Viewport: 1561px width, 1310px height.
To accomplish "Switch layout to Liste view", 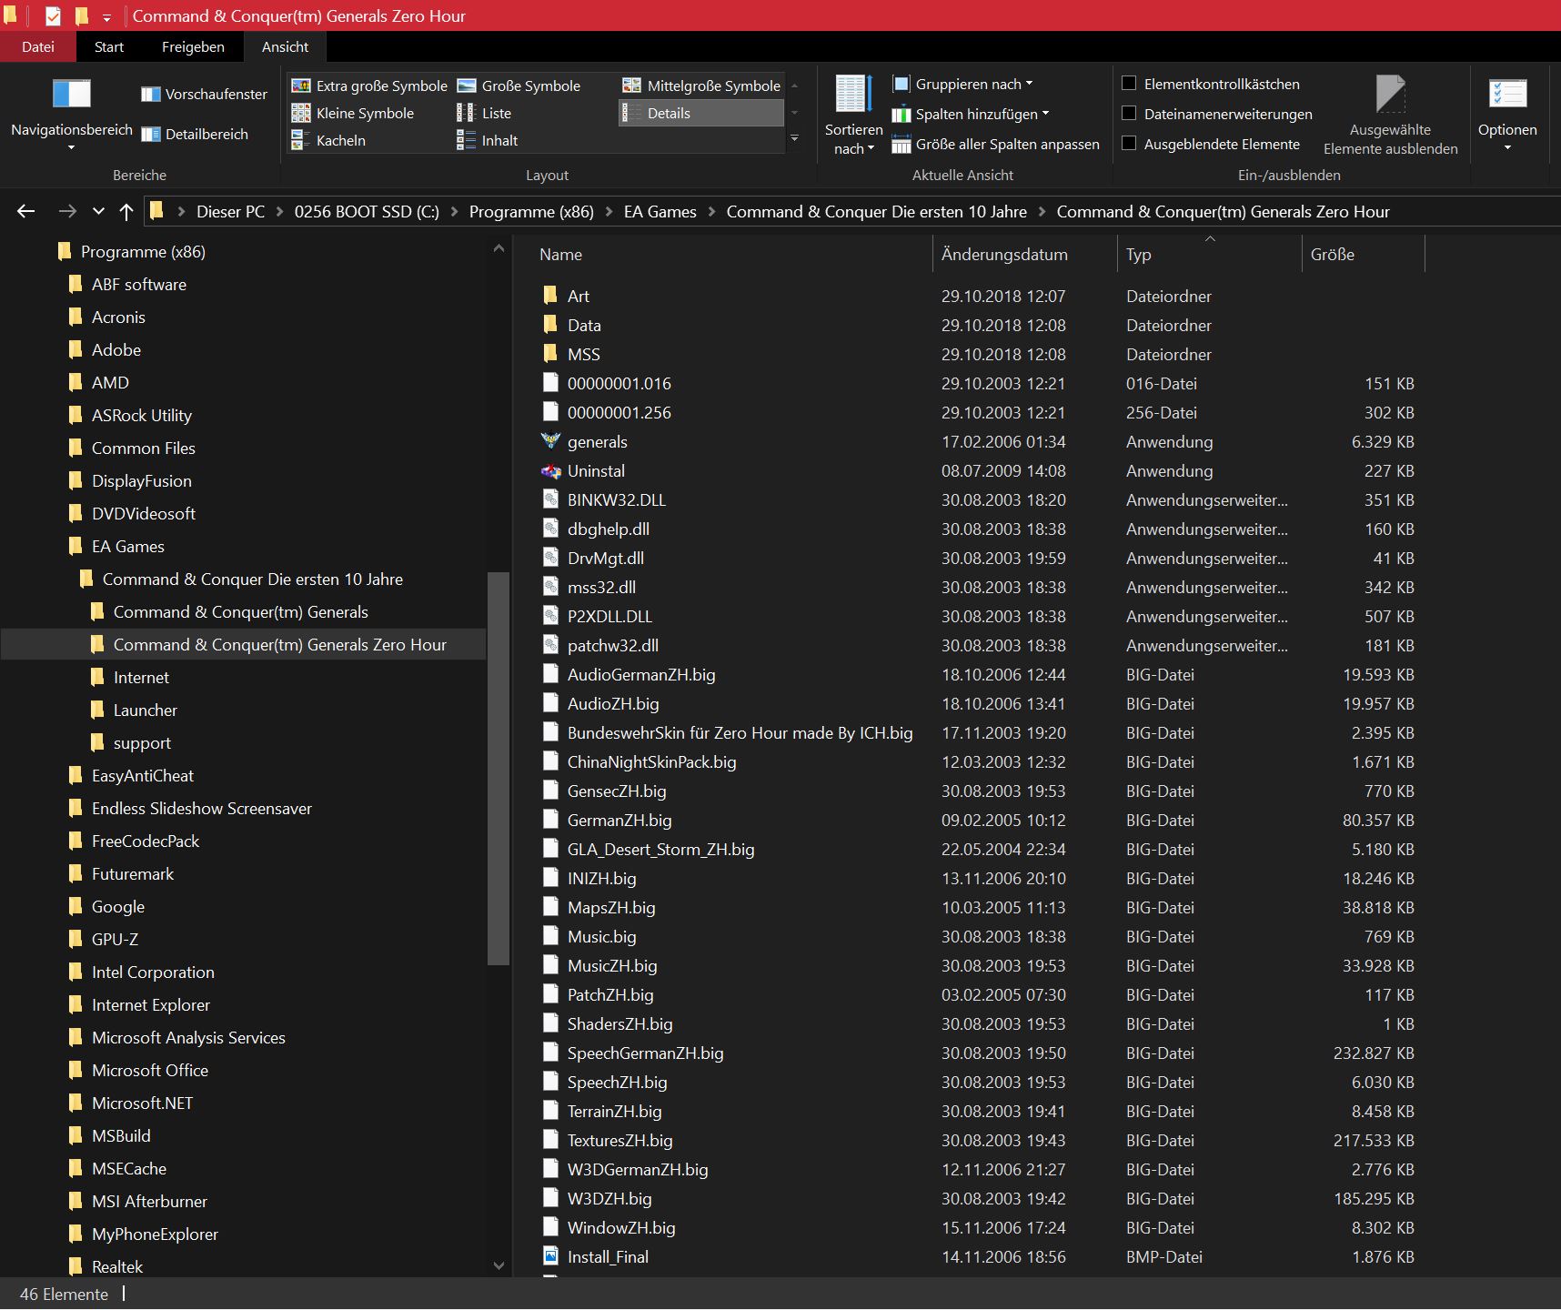I will (x=484, y=113).
